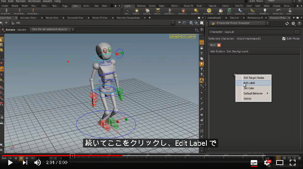The image size is (303, 169).
Task: Click the Environment Light shelf icon
Action: point(209,11)
